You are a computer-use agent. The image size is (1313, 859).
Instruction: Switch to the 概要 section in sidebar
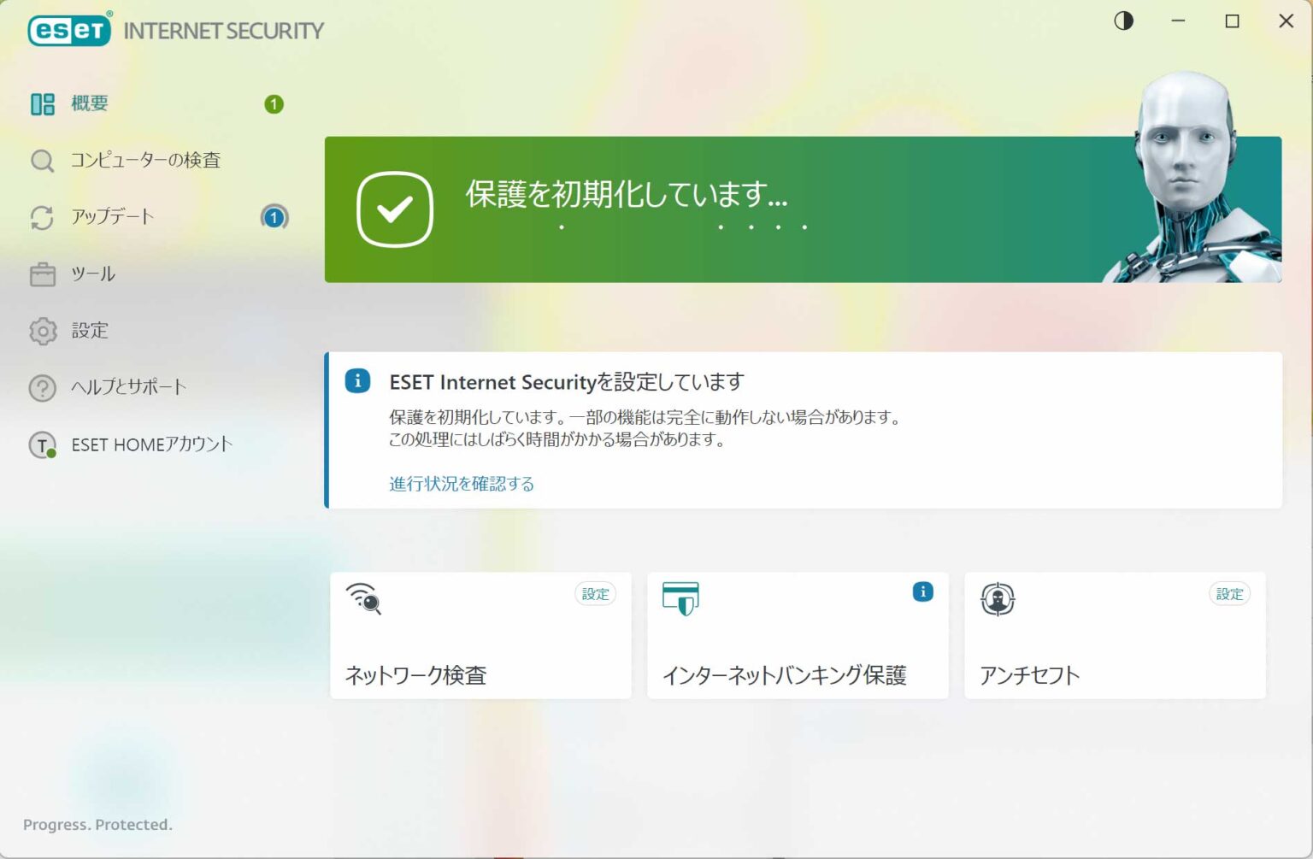tap(89, 103)
